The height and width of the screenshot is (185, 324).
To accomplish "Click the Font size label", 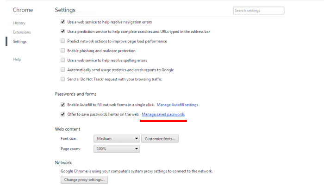I will click(69, 139).
